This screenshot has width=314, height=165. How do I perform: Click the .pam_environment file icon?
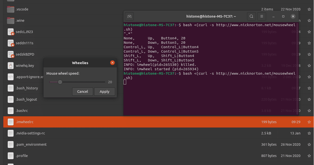point(10,144)
